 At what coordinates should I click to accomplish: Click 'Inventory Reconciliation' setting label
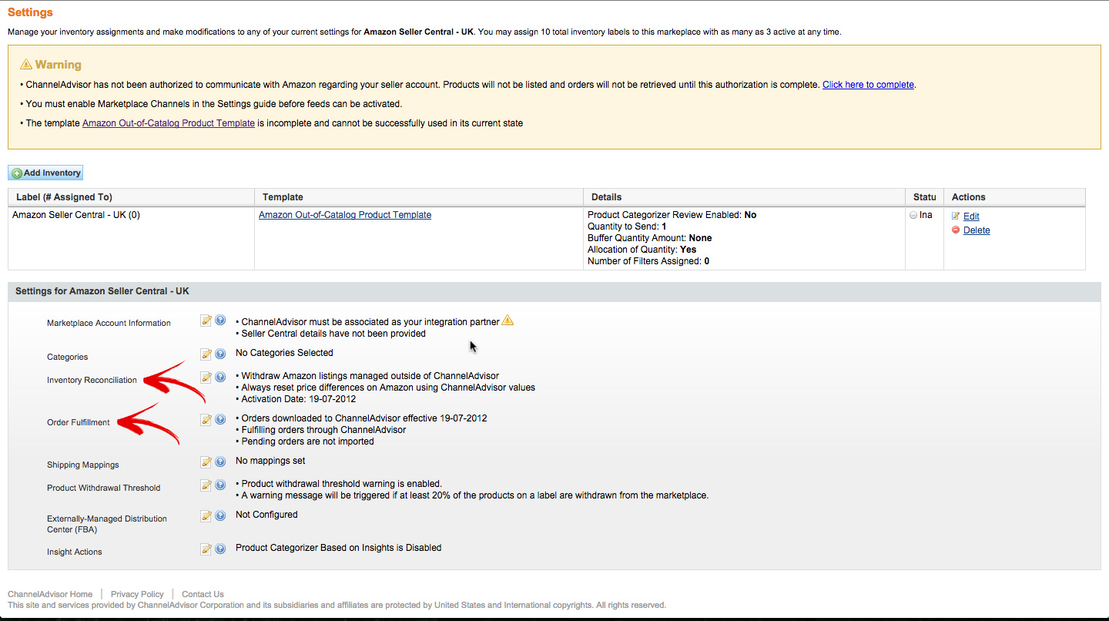(92, 380)
